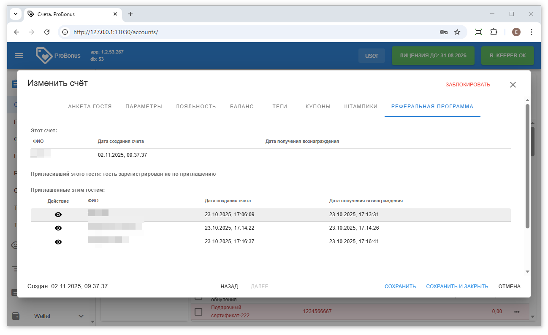Click the ProBonus logo icon
Image resolution: width=548 pixels, height=335 pixels.
tap(44, 56)
